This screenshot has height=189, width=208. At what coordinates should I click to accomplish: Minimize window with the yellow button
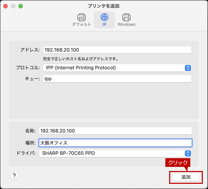(x=13, y=6)
